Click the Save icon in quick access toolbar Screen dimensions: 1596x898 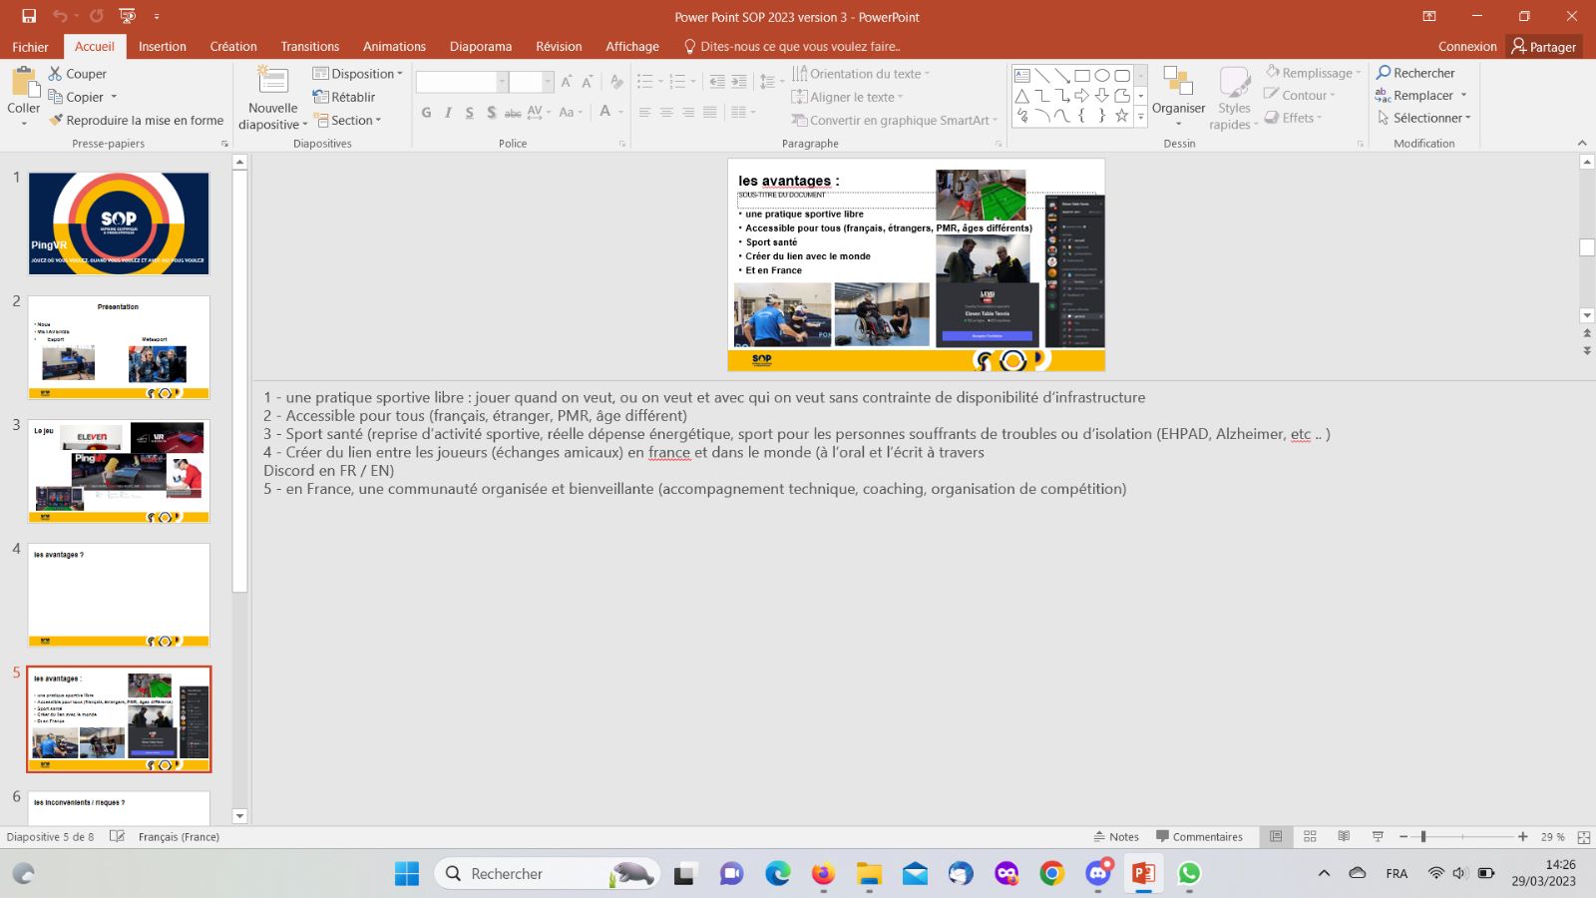(x=29, y=16)
